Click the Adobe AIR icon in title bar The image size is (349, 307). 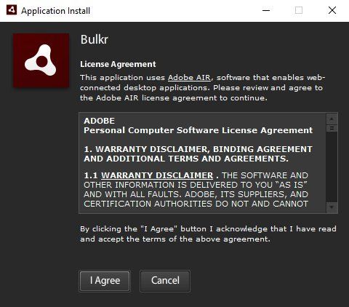pos(12,10)
